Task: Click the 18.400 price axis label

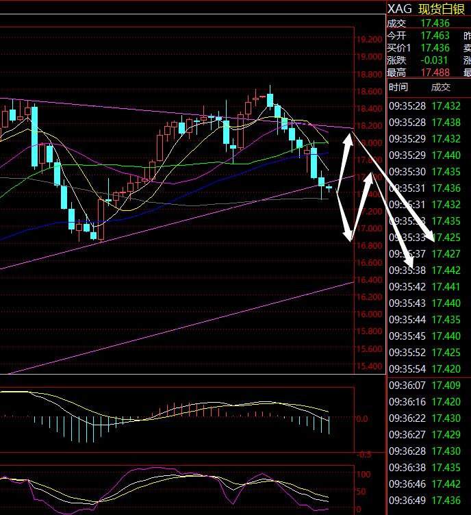Action: 369,109
